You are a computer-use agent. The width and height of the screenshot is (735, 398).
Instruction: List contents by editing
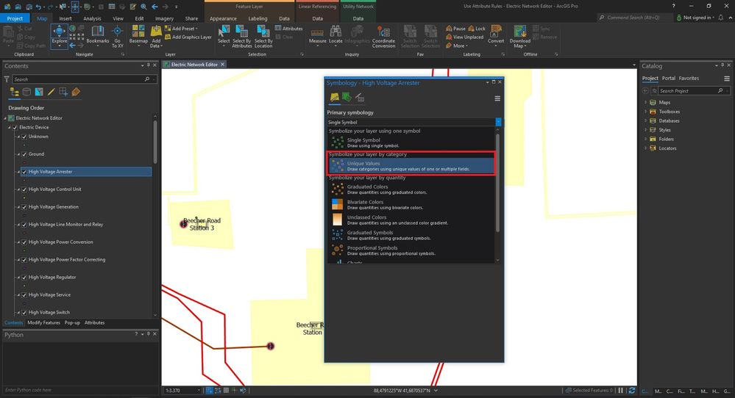pyautogui.click(x=51, y=92)
